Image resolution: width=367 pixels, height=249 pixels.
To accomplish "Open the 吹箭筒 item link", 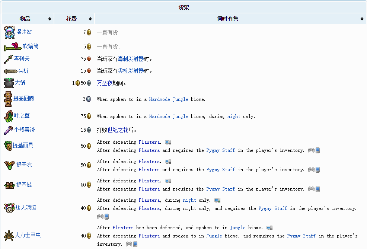I will (31, 46).
